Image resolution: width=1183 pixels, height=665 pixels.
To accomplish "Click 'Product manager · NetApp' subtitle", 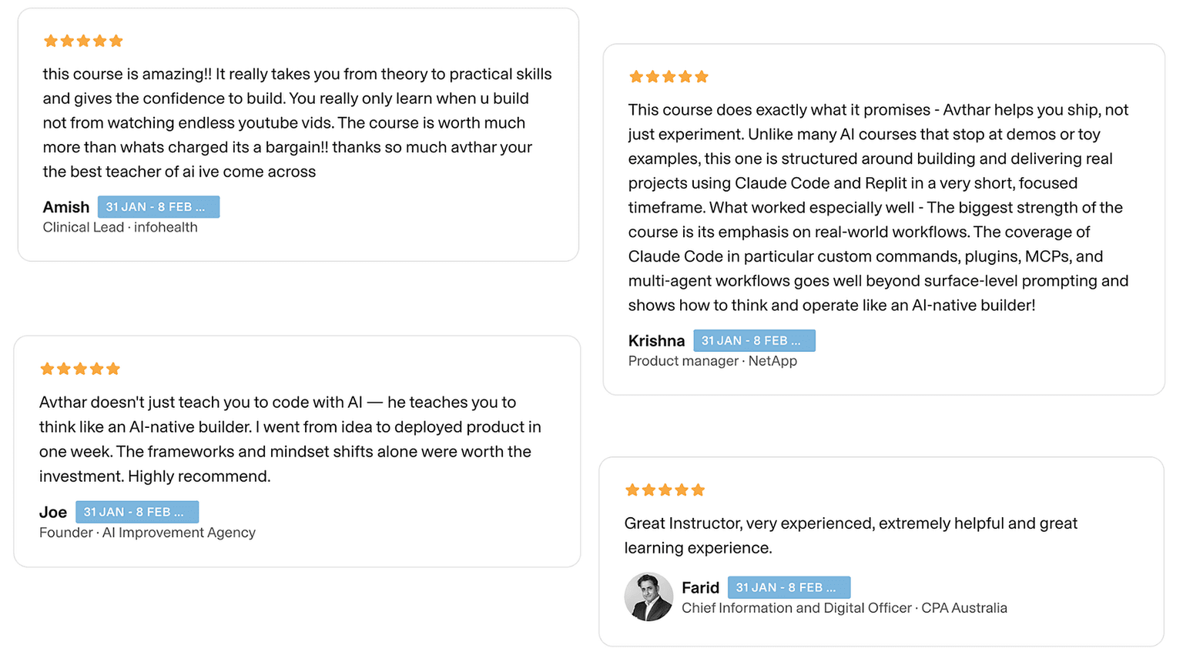I will [712, 362].
